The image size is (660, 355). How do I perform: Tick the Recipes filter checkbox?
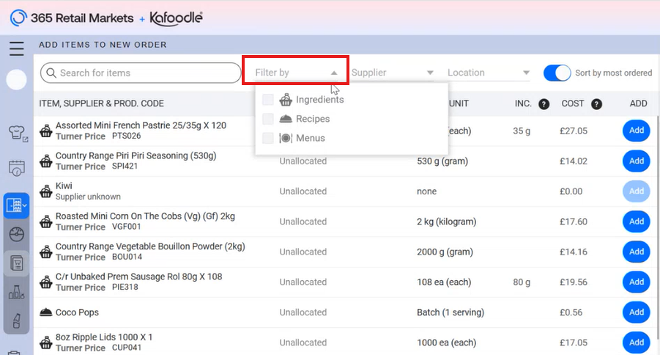tap(267, 119)
